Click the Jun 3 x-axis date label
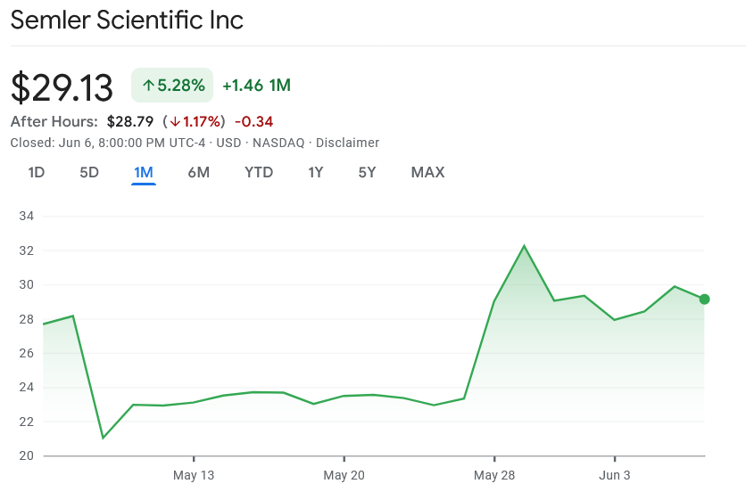 pos(614,475)
